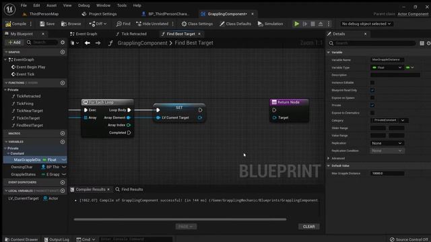Click the Variable Name field

387,60
